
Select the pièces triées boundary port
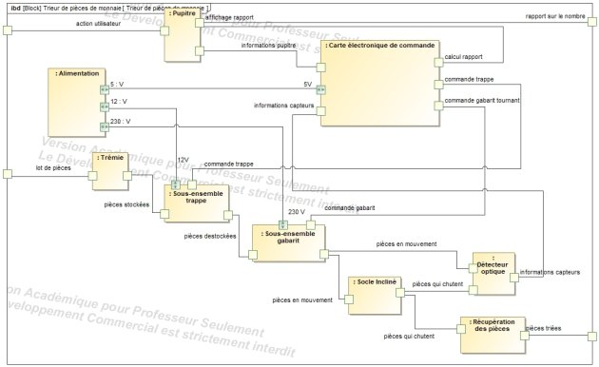click(x=591, y=337)
